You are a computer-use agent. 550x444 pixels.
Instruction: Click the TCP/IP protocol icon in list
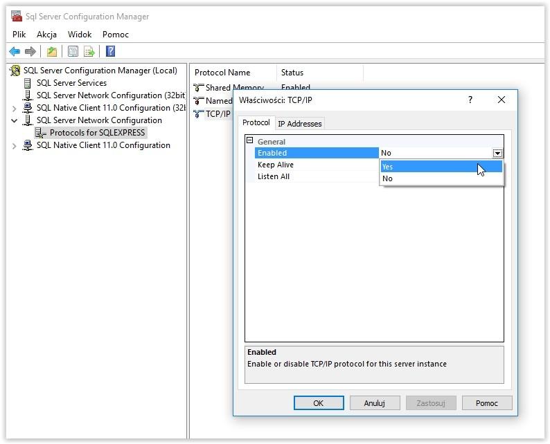pyautogui.click(x=199, y=114)
